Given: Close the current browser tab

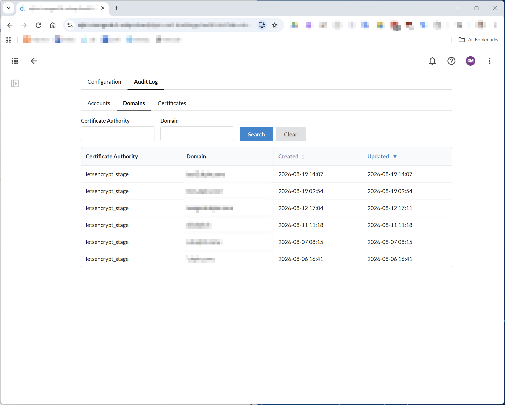Looking at the screenshot, I should pos(103,8).
